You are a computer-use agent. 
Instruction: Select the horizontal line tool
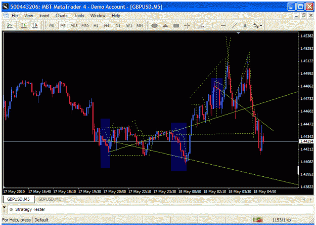pos(223,26)
